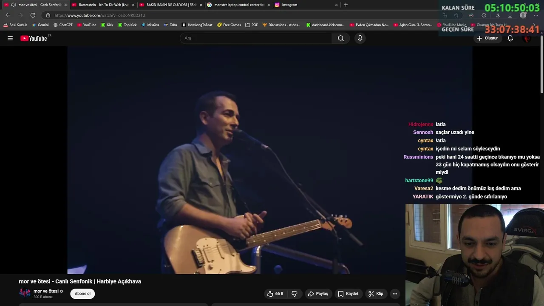Open the YouTube Music bookmark
The height and width of the screenshot is (306, 544).
(x=452, y=25)
